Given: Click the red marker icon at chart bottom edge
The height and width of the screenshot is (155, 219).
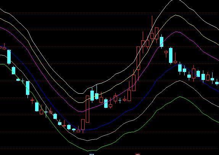Looking at the screenshot, I should 138,154.
